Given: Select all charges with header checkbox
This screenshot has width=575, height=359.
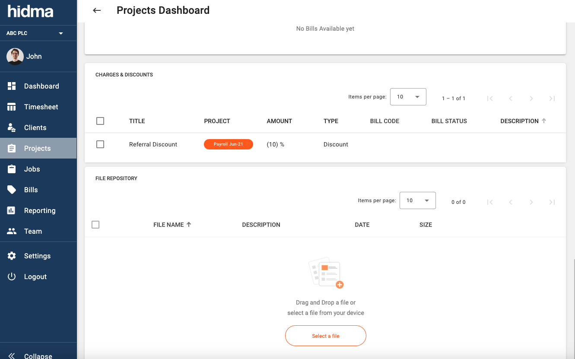Looking at the screenshot, I should click(100, 121).
